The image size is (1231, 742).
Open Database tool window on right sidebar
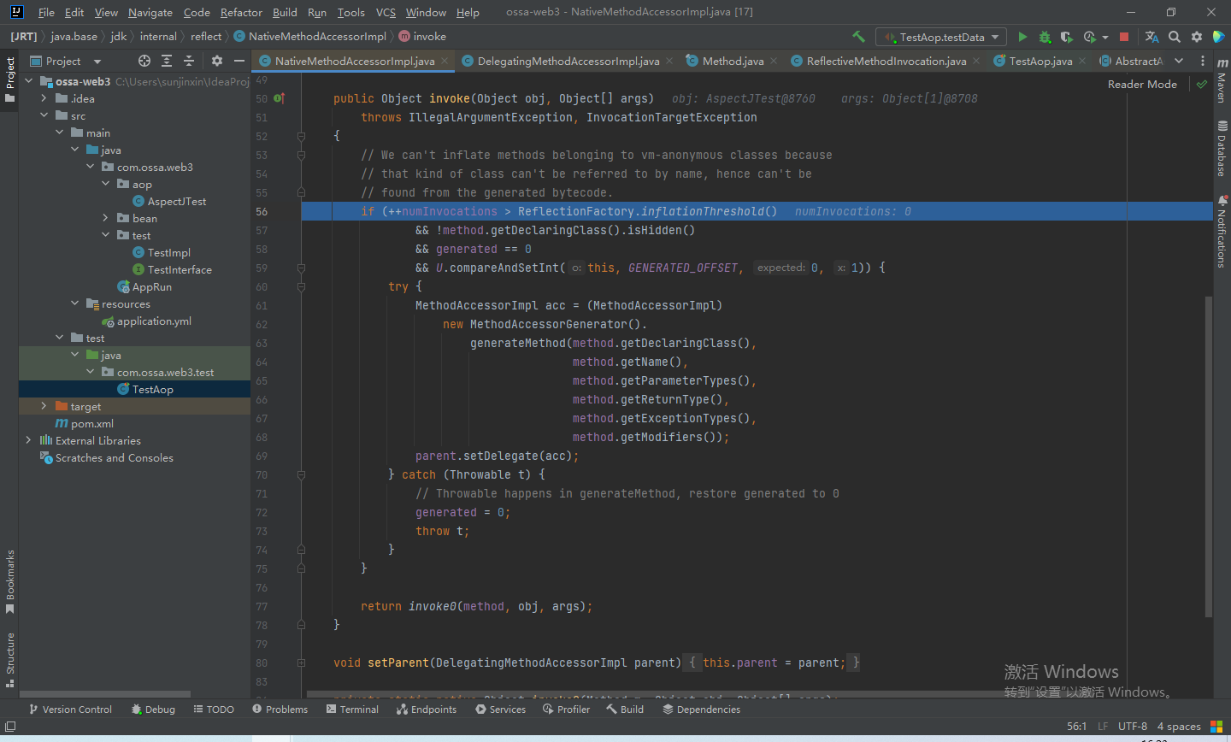pyautogui.click(x=1222, y=148)
